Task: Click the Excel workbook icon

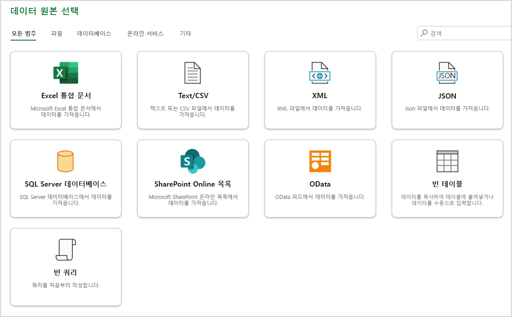Action: tap(66, 73)
